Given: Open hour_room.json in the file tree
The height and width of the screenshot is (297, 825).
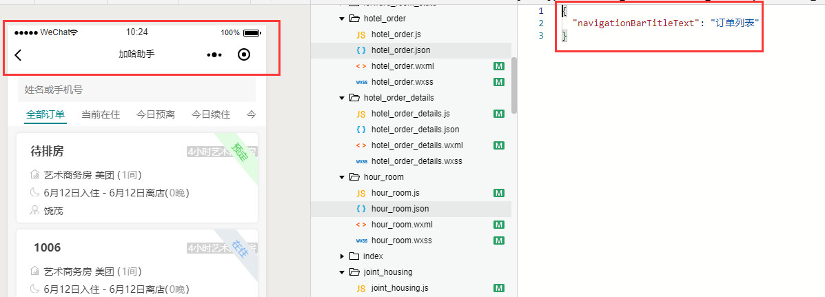Looking at the screenshot, I should click(400, 209).
